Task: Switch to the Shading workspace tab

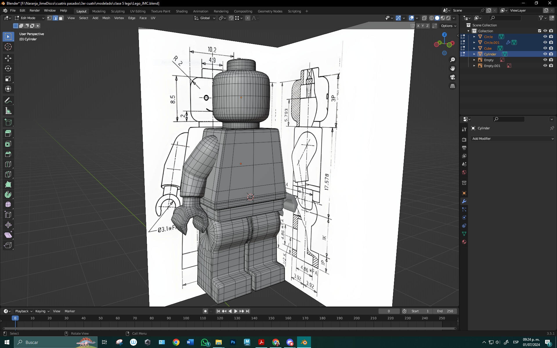Action: (x=182, y=11)
